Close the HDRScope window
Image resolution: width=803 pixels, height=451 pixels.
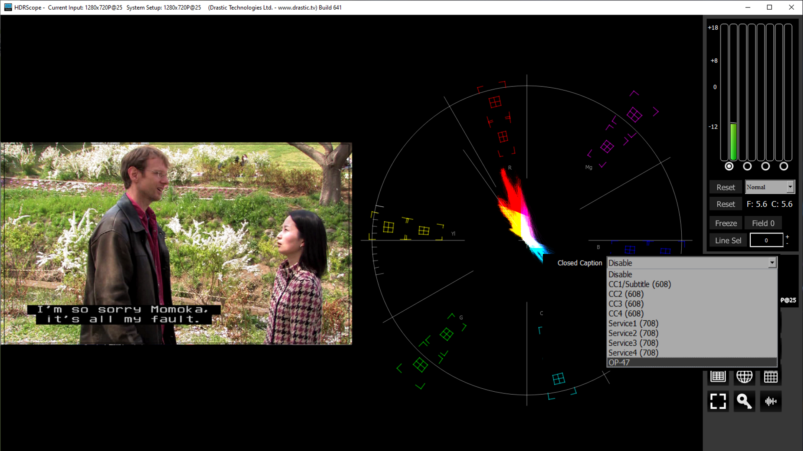791,7
